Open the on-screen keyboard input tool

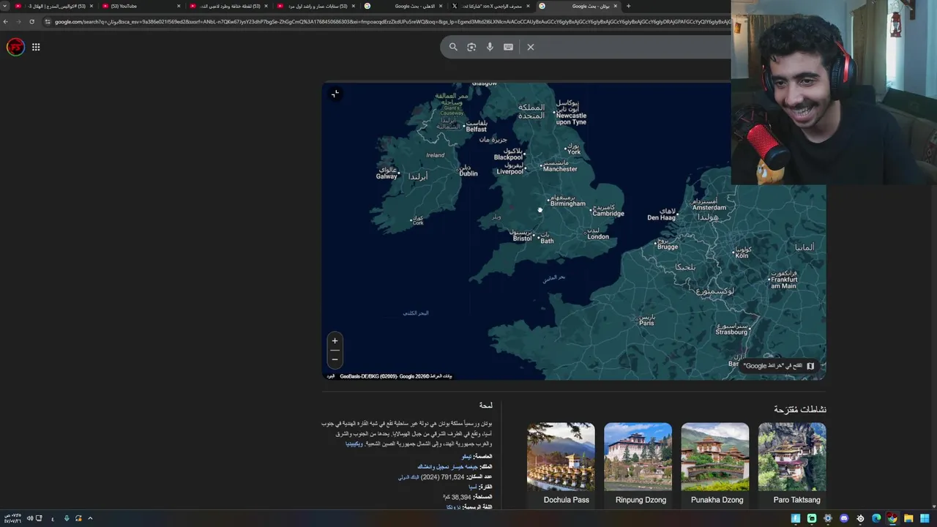[x=509, y=47]
